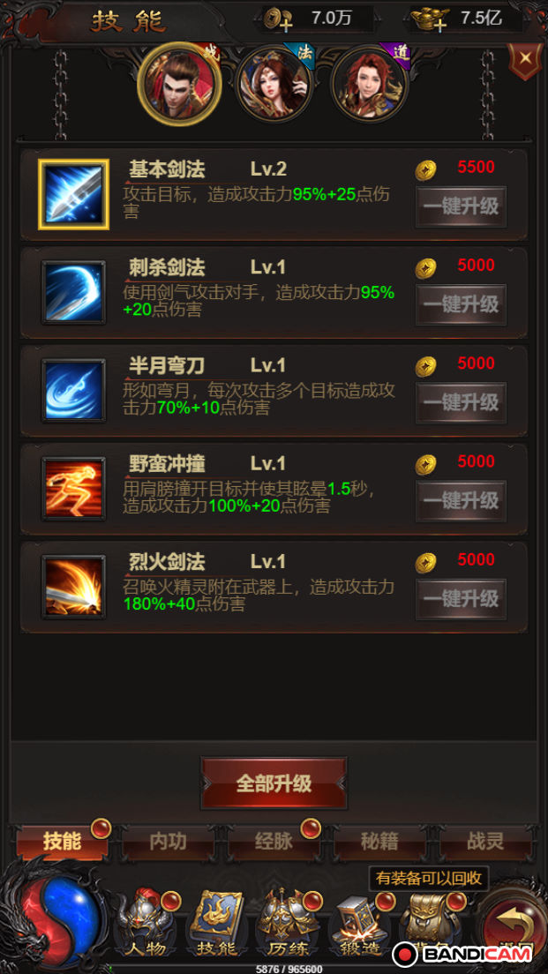Upgrade all skills with 全部升级 button
This screenshot has width=548, height=974.
pyautogui.click(x=274, y=783)
